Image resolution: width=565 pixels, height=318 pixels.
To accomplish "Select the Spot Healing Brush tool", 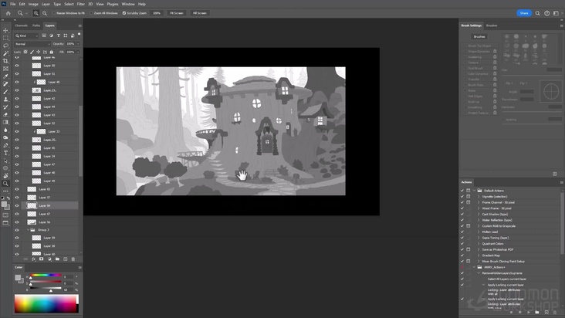I will 5,84.
